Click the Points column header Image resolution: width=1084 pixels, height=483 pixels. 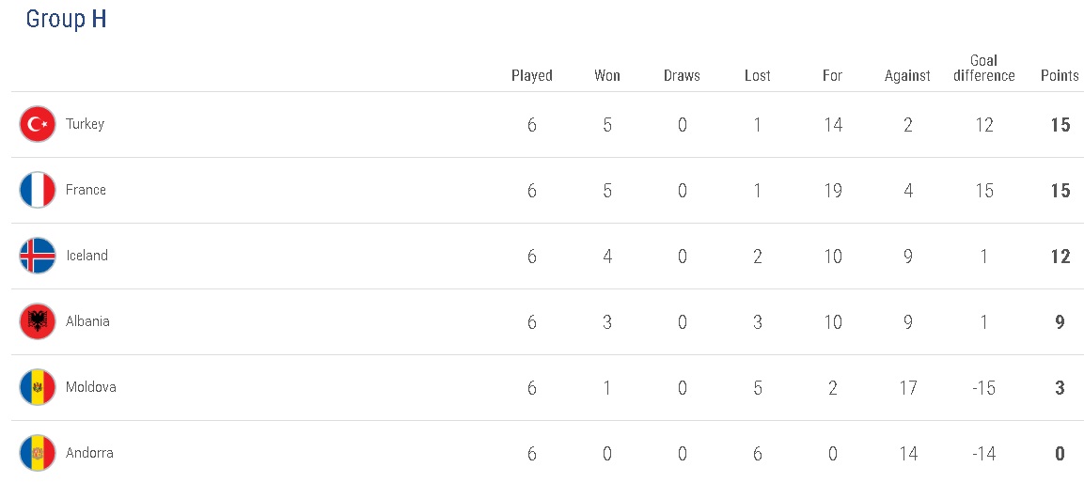pyautogui.click(x=1060, y=76)
